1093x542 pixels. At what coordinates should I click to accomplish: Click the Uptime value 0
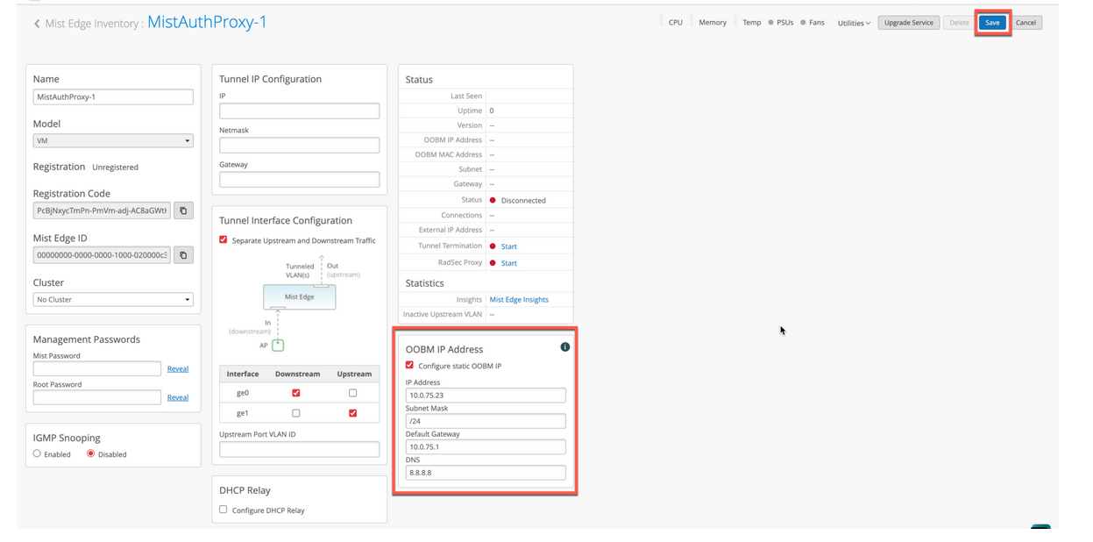[492, 111]
